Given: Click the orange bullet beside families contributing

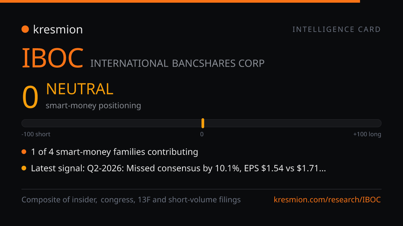Looking at the screenshot, I should pos(24,152).
